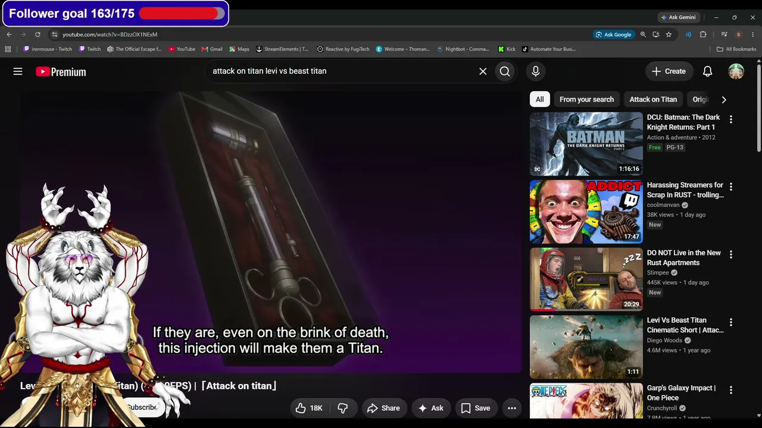
Task: Select the browser address bar URL
Action: pos(110,34)
